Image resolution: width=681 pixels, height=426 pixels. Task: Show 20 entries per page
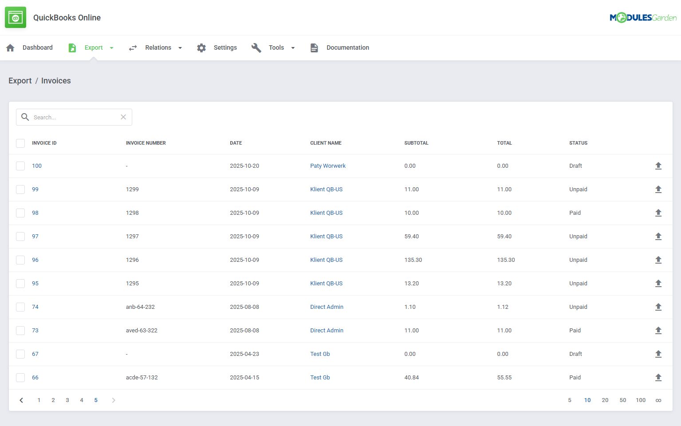605,400
